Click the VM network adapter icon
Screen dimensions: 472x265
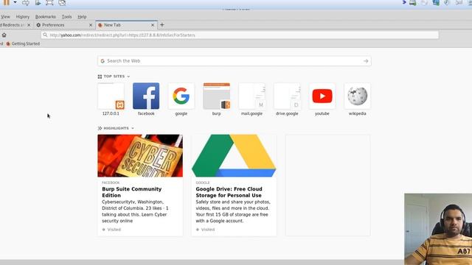[x=436, y=3]
